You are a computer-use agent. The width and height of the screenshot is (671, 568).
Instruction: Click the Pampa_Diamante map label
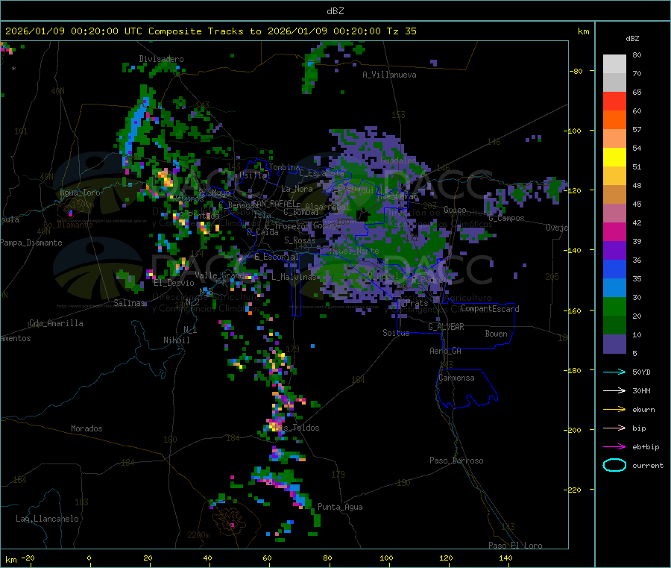[31, 243]
